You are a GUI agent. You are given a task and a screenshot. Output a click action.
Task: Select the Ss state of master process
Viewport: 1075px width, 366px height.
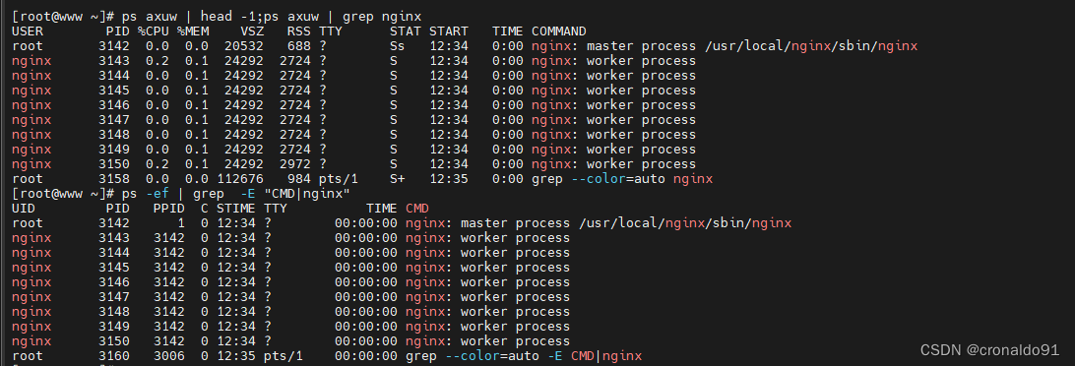click(x=398, y=46)
